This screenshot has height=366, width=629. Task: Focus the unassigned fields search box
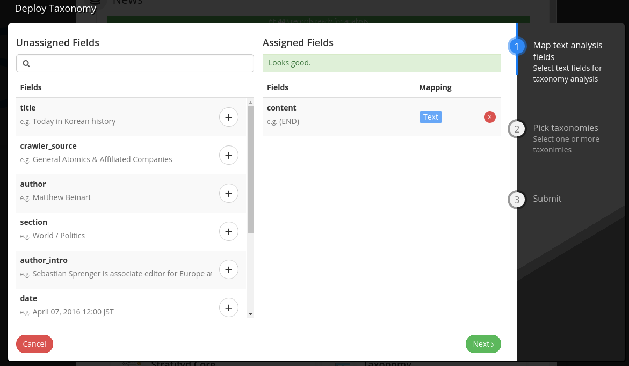point(135,63)
